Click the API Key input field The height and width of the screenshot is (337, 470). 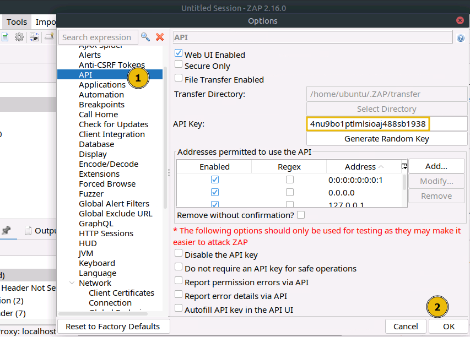click(387, 124)
